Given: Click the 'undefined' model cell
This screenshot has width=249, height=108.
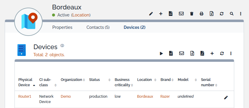Looking at the screenshot, I should pos(185,97).
